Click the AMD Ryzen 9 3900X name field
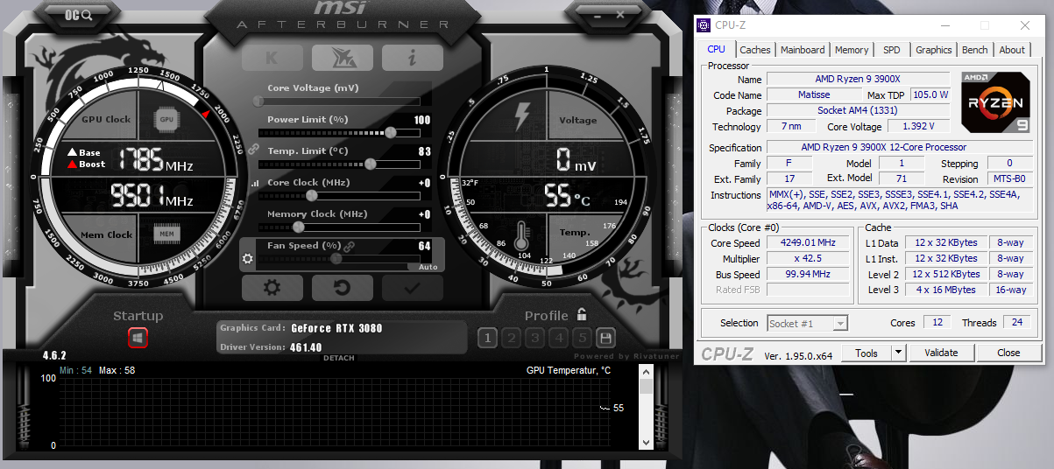The width and height of the screenshot is (1054, 469). (858, 79)
